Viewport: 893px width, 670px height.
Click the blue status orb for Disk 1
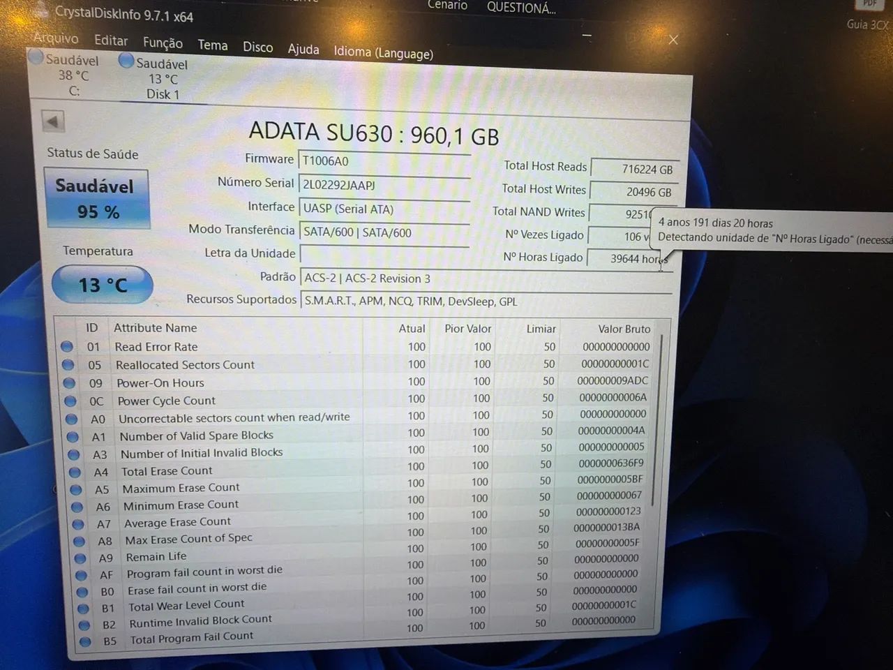(x=126, y=61)
